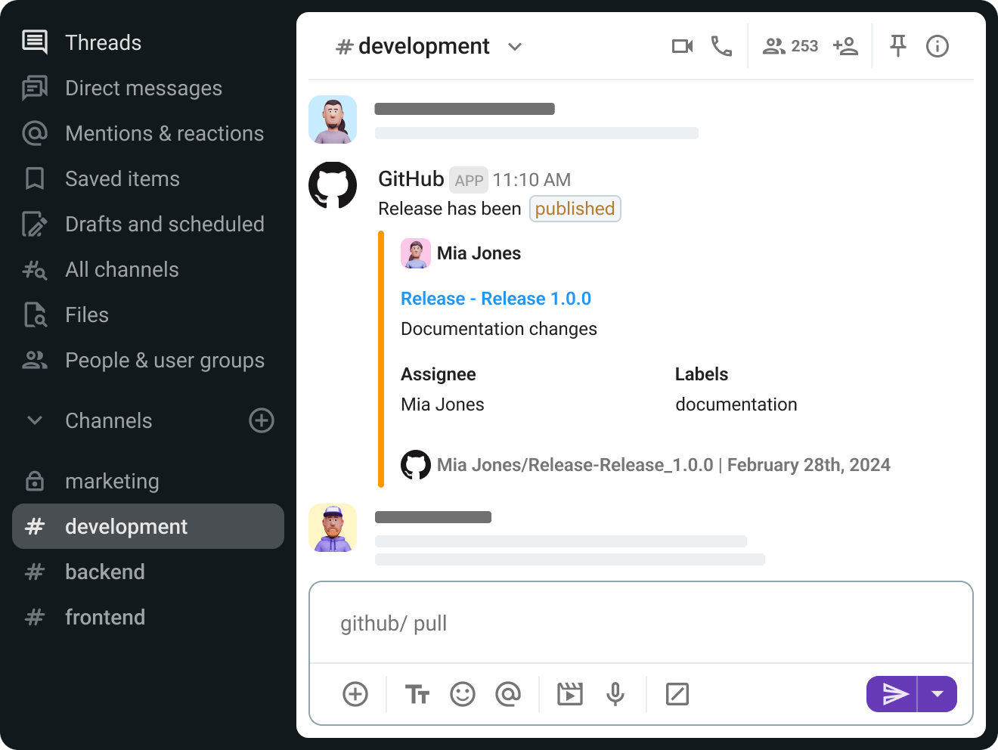Click the first message user avatar

333,119
